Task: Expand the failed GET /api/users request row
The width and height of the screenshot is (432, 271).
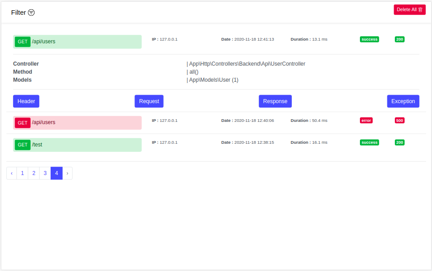Action: pos(77,123)
